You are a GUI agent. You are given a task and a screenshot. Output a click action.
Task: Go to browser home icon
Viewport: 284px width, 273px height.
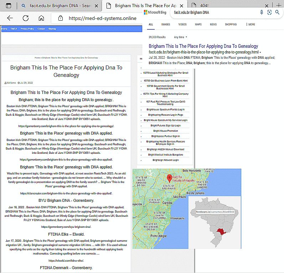pos(41,18)
